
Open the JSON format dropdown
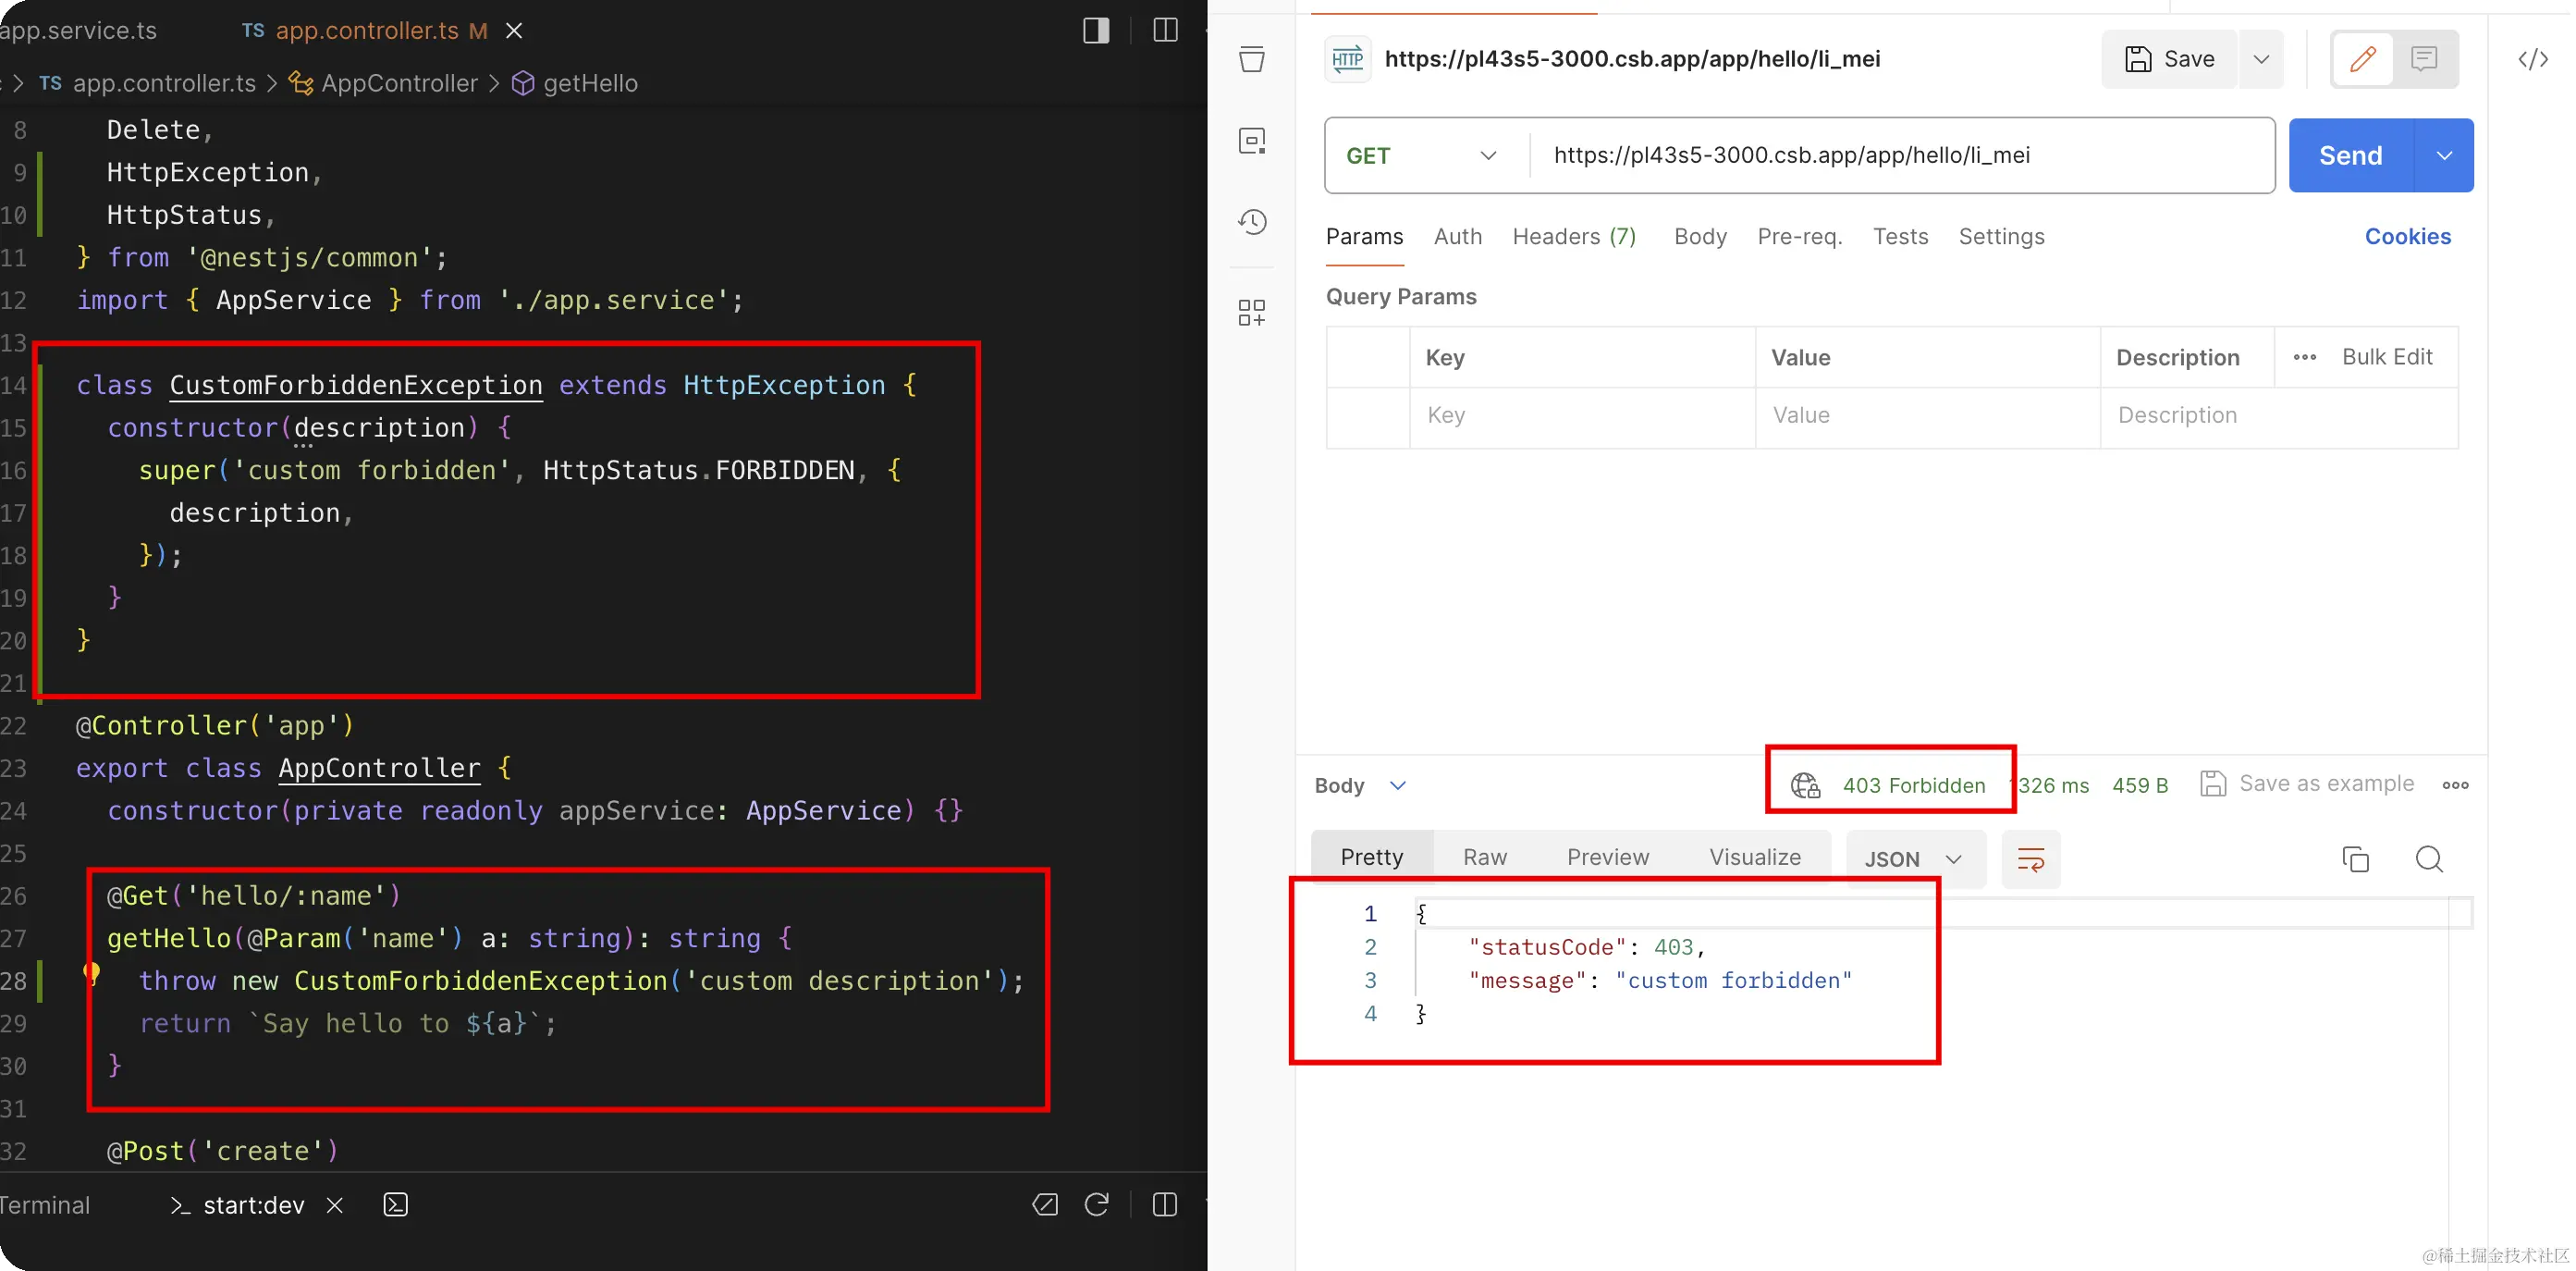tap(1914, 858)
